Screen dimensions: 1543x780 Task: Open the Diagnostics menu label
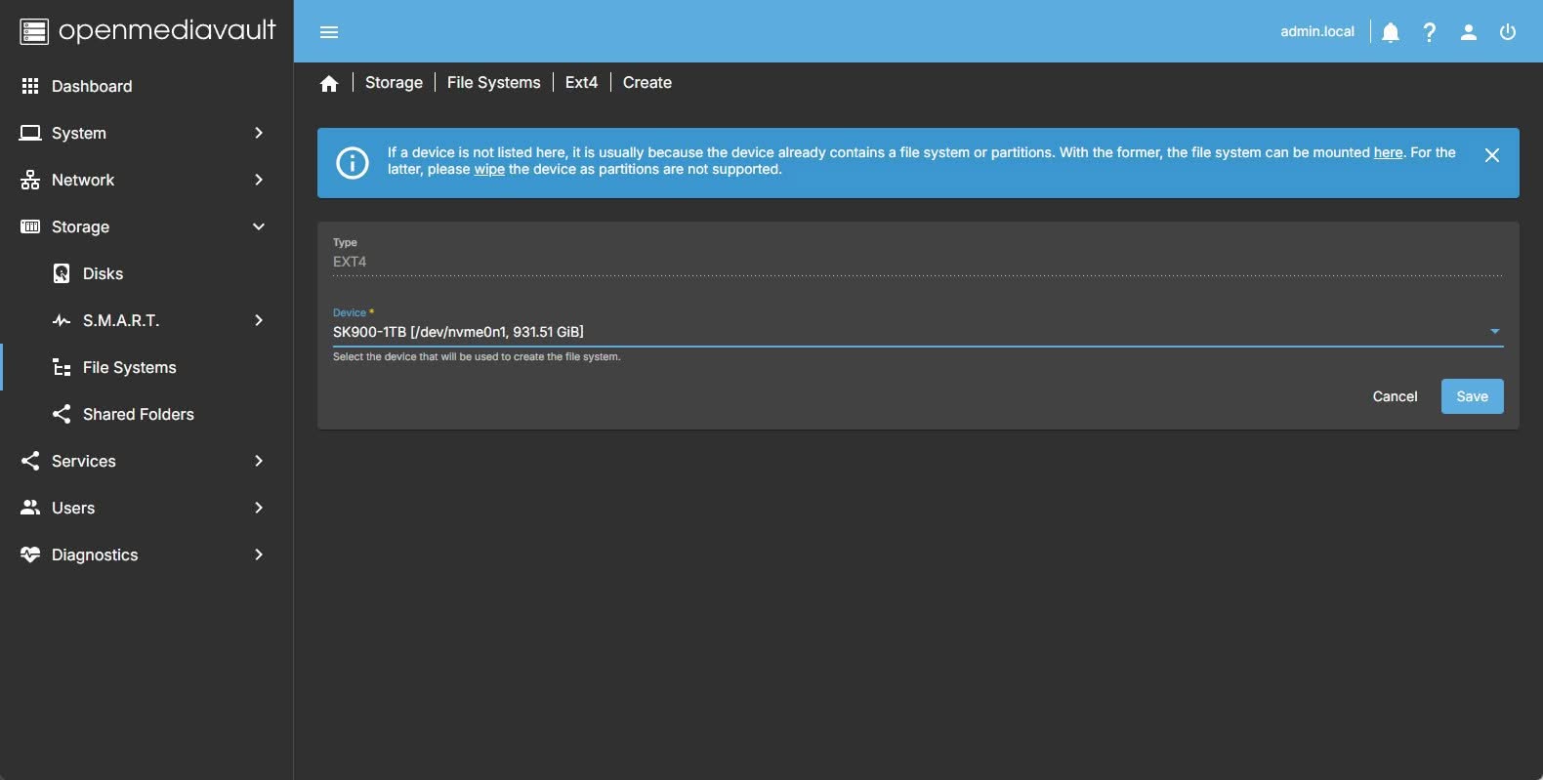[95, 554]
